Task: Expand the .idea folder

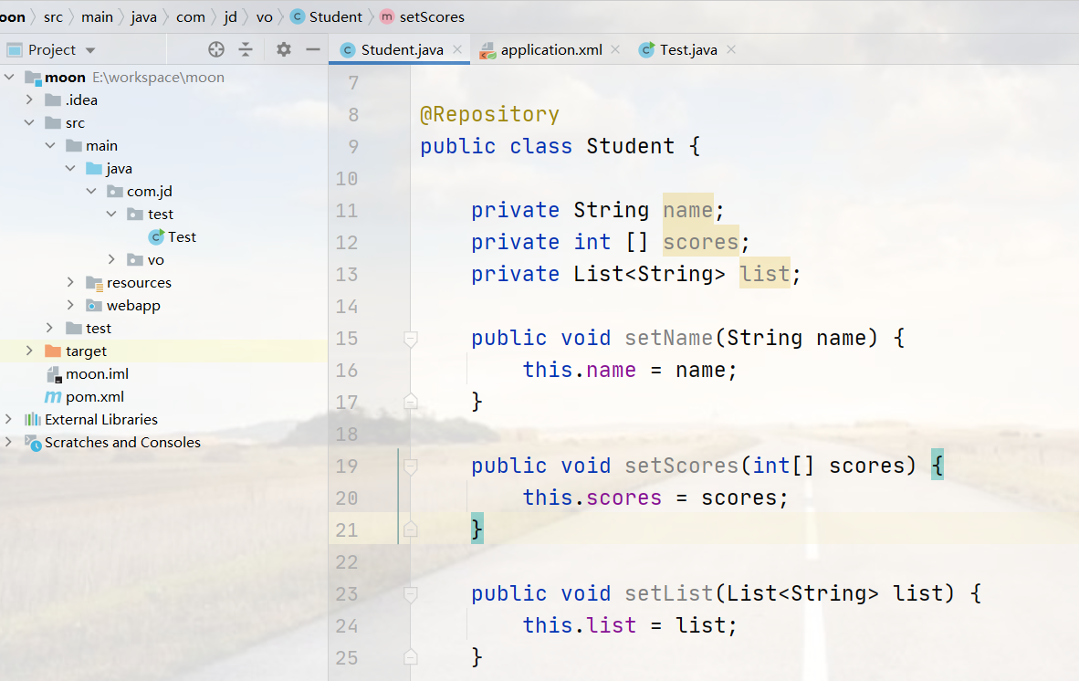Action: 29,100
